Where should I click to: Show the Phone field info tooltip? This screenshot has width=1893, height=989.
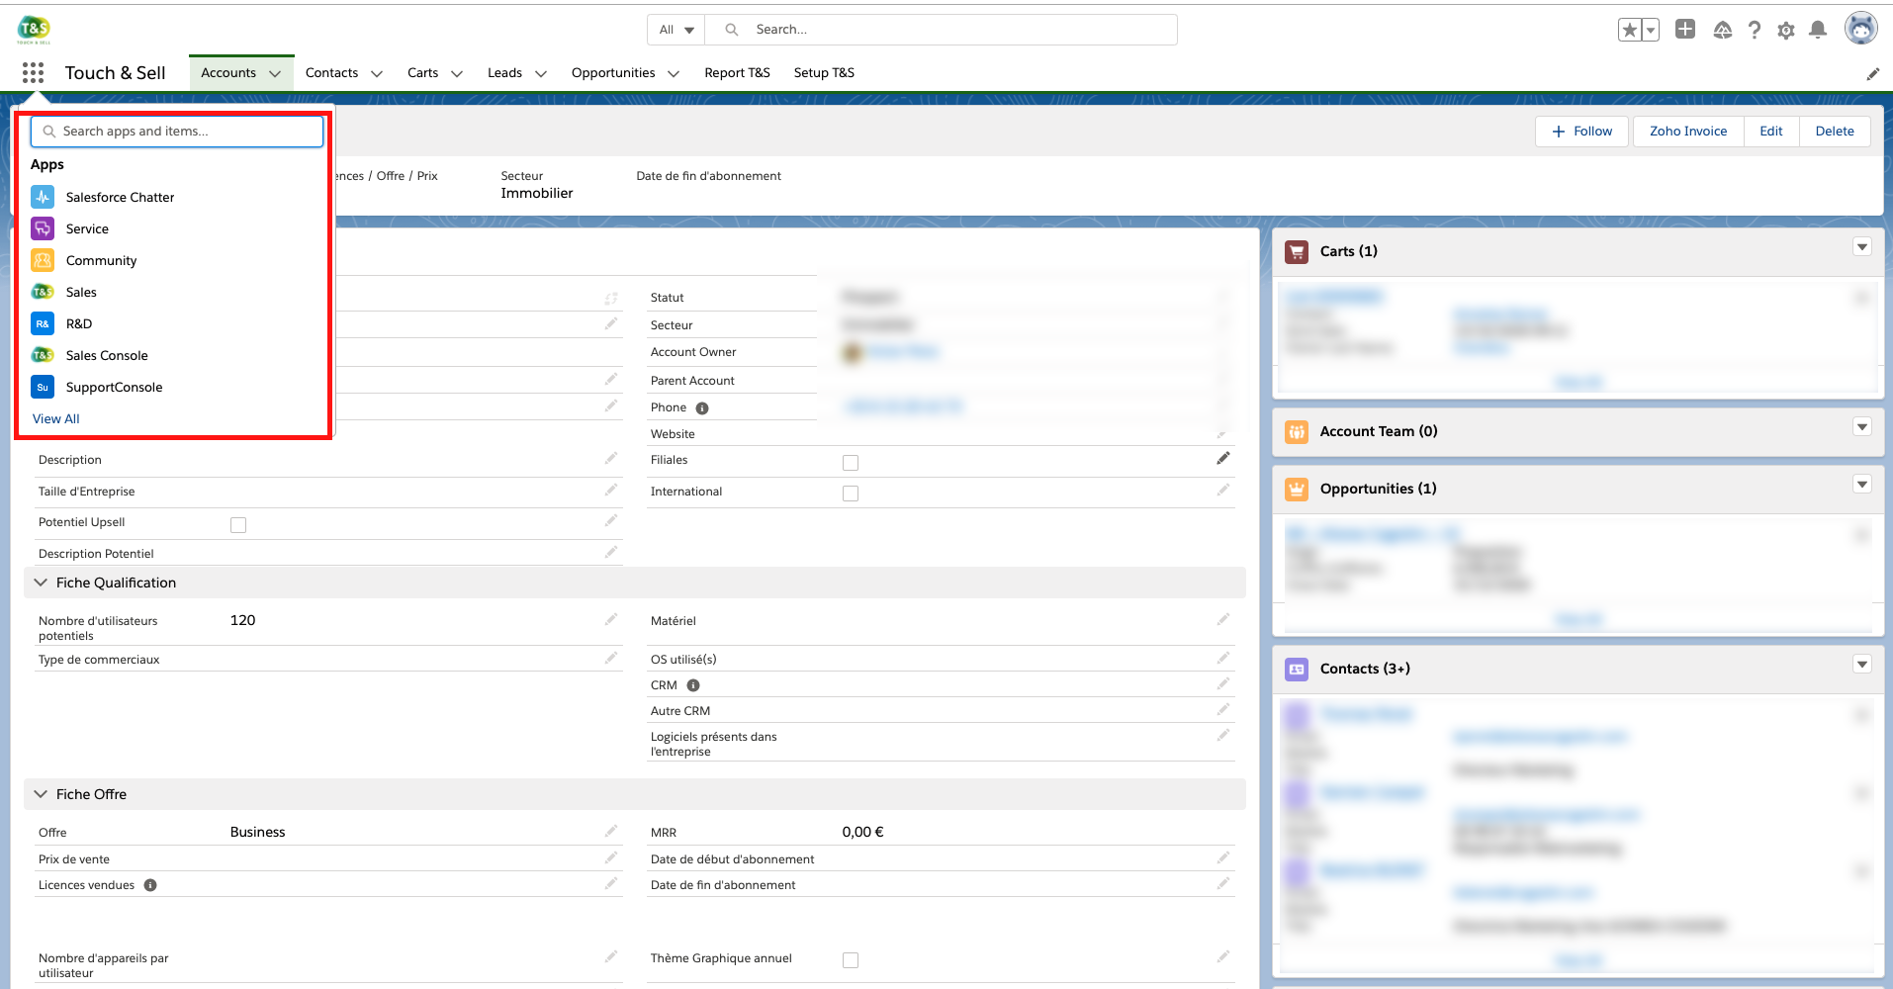pos(702,408)
